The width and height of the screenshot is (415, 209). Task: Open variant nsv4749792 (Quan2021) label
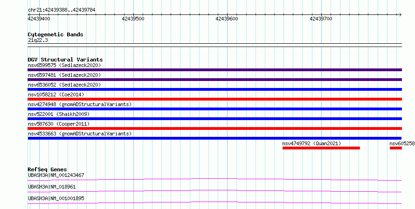tap(311, 143)
